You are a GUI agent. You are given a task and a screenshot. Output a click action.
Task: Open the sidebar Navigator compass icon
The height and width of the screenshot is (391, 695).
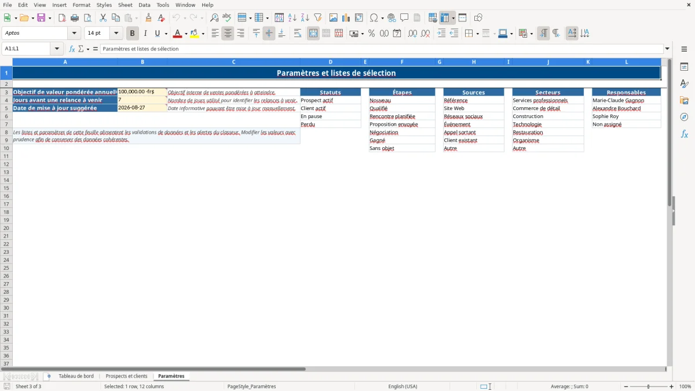coord(684,118)
